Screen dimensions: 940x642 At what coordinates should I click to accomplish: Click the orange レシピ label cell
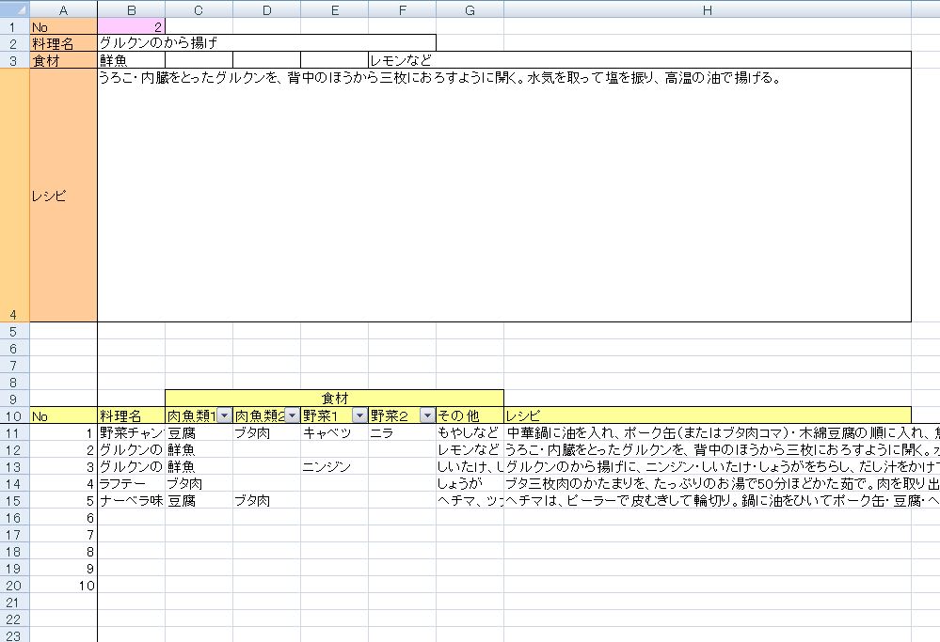pos(63,195)
